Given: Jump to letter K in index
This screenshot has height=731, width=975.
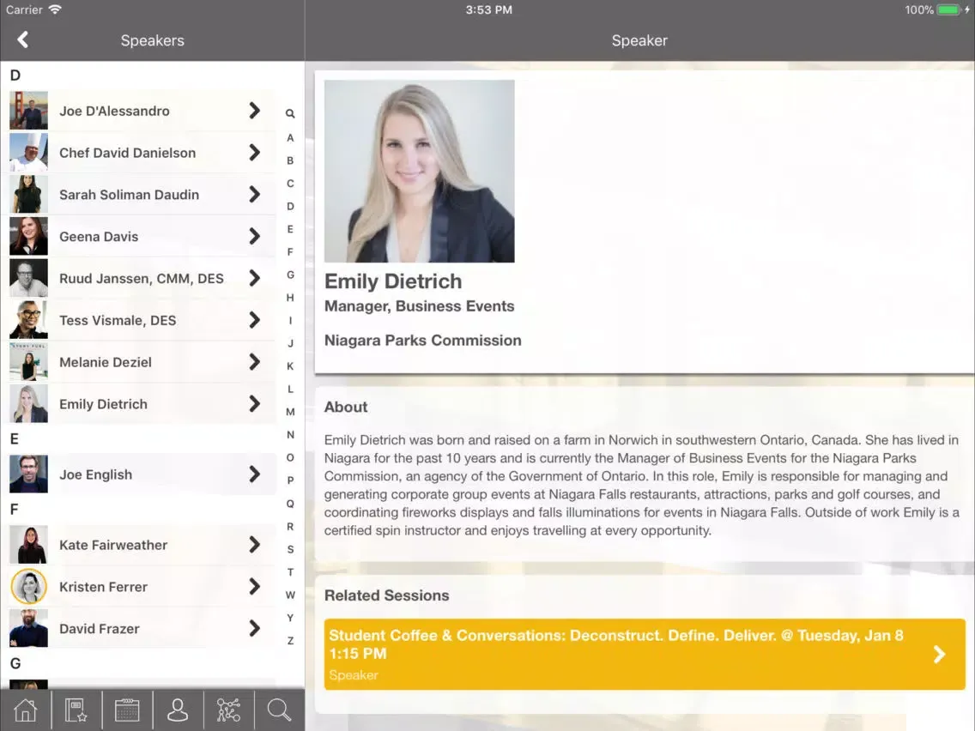Looking at the screenshot, I should [x=290, y=366].
